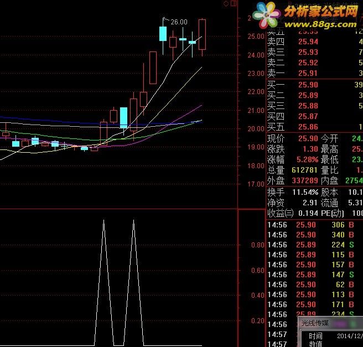
Task: Click the 换手 11.54% turnover value
Action: pyautogui.click(x=305, y=192)
